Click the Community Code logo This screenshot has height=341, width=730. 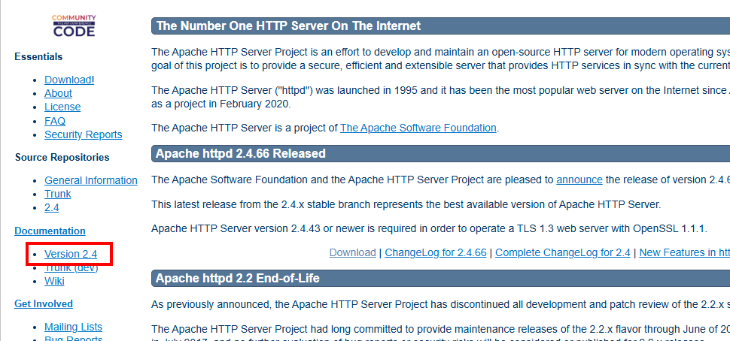[x=74, y=26]
